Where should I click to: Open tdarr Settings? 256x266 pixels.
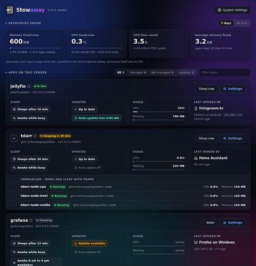[233, 138]
